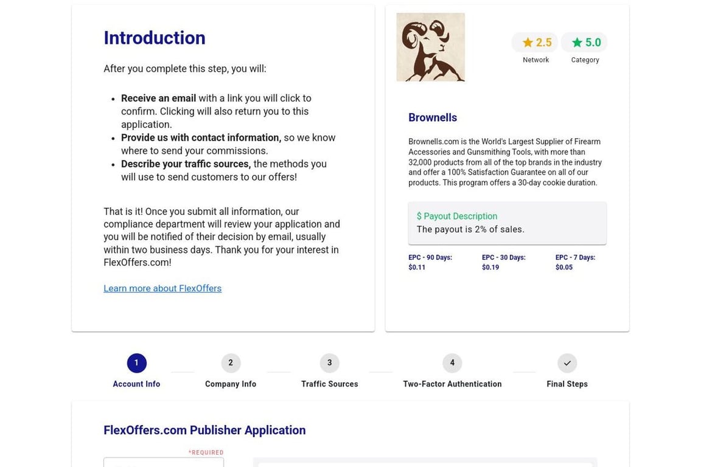Viewport: 701px width, 467px height.
Task: Click the Account Info step label
Action: pos(136,384)
